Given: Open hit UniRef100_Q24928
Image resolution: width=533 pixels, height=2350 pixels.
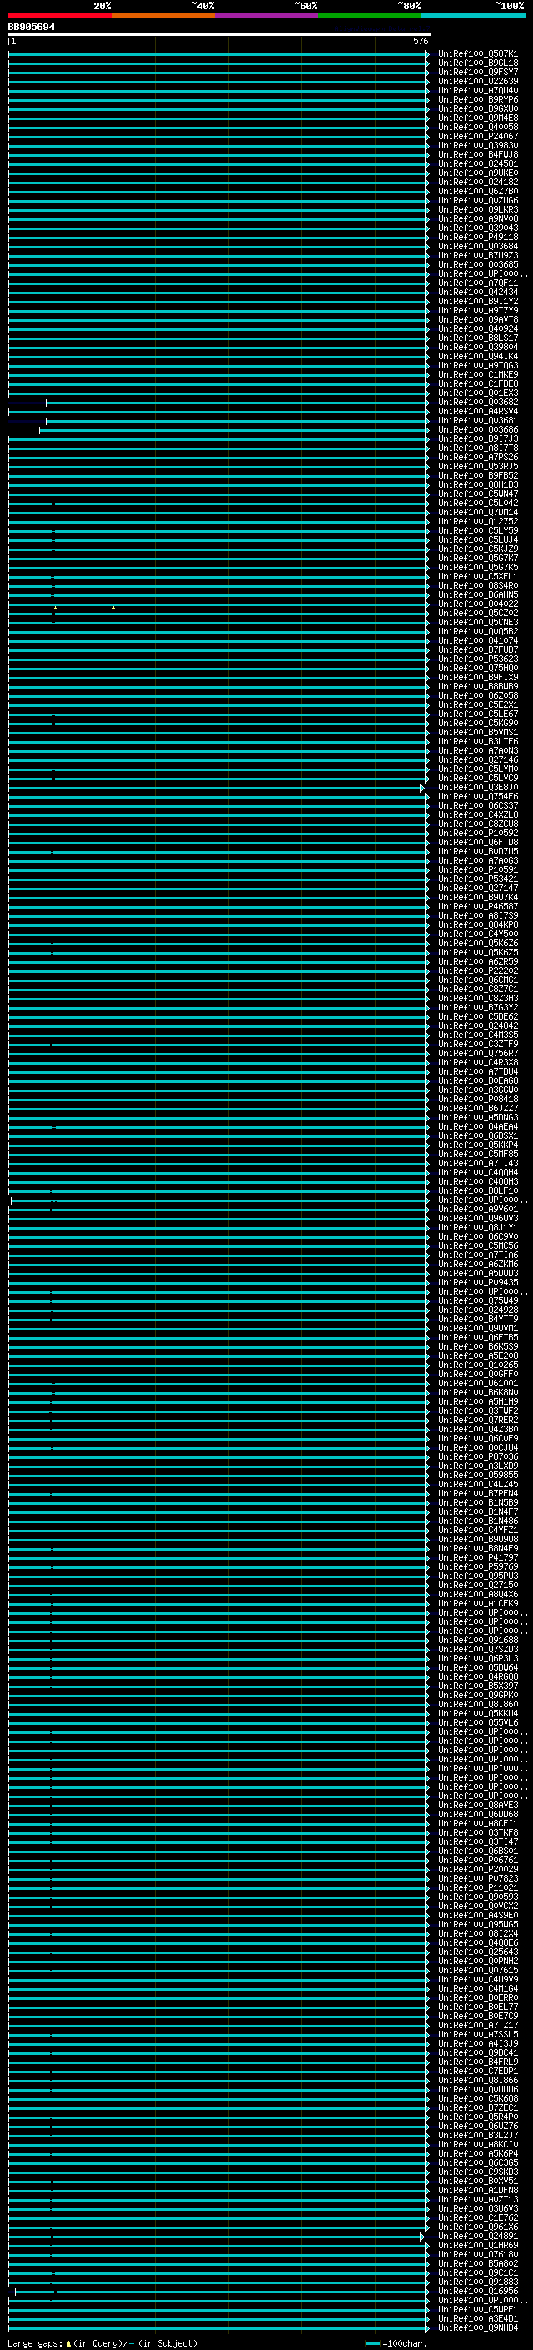Looking at the screenshot, I should [478, 1310].
